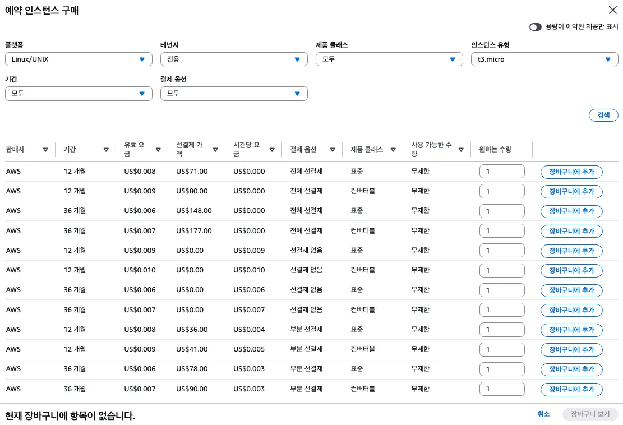This screenshot has width=623, height=425.
Task: Open the 제품 클래스 dropdown
Action: [389, 59]
